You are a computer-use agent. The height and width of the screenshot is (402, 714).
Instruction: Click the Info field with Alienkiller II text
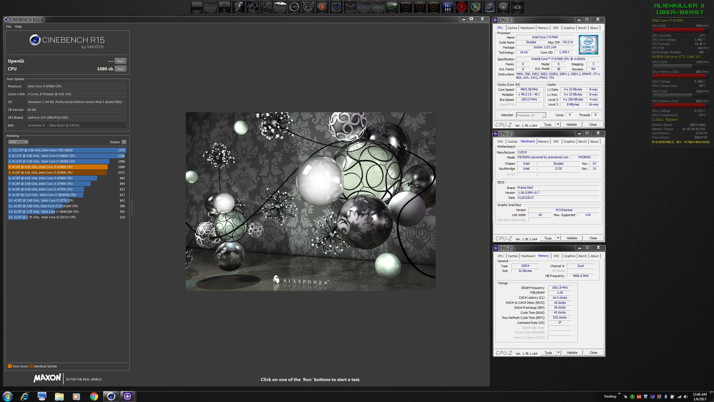pyautogui.click(x=76, y=125)
